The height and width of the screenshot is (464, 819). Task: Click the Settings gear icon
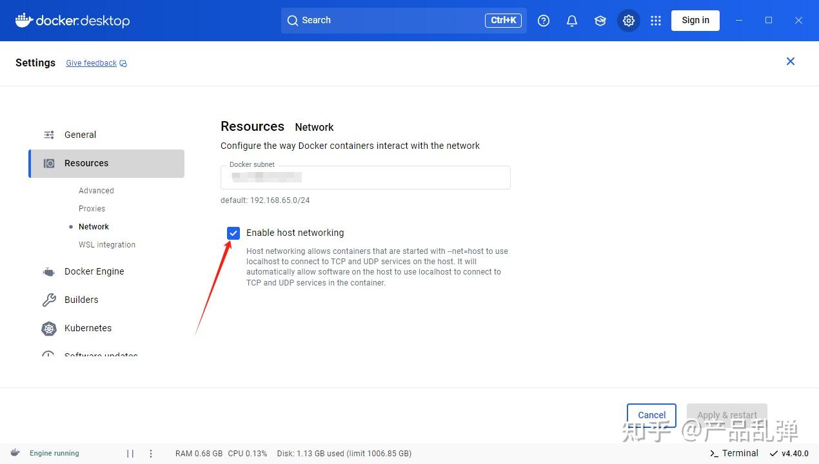tap(629, 21)
